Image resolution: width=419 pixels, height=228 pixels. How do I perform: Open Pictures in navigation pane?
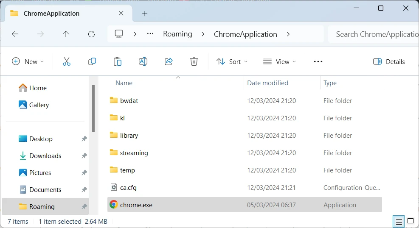pos(35,172)
